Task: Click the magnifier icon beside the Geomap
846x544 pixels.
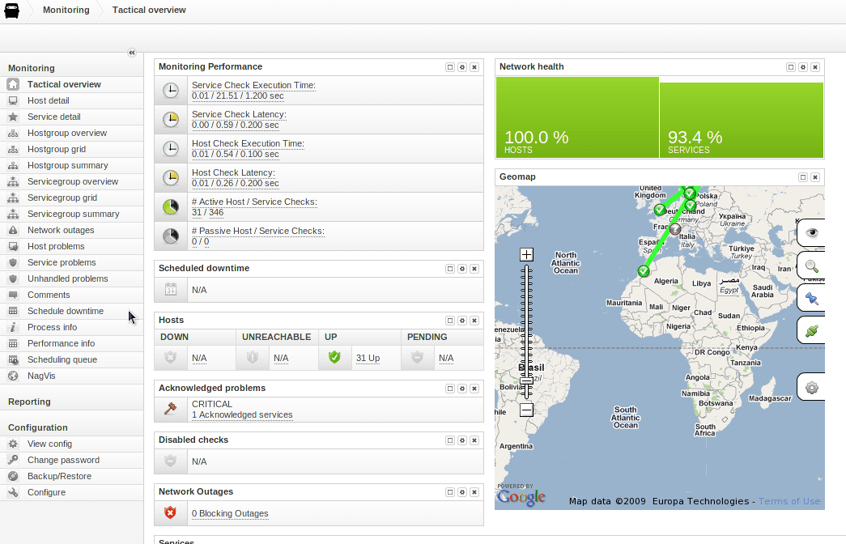Action: 812,266
